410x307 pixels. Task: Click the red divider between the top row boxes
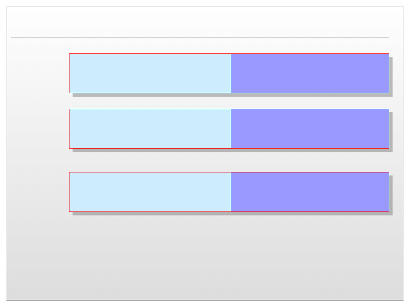click(231, 73)
